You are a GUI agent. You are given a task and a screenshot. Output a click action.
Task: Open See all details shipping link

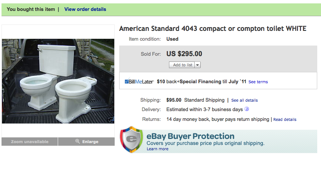pyautogui.click(x=244, y=100)
